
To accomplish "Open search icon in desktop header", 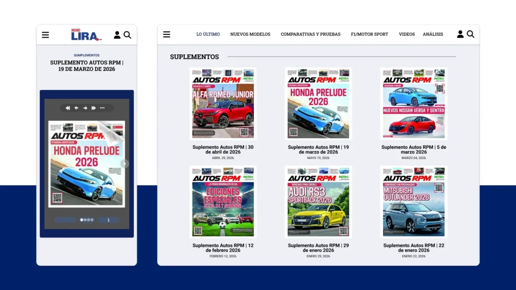I will (x=471, y=34).
